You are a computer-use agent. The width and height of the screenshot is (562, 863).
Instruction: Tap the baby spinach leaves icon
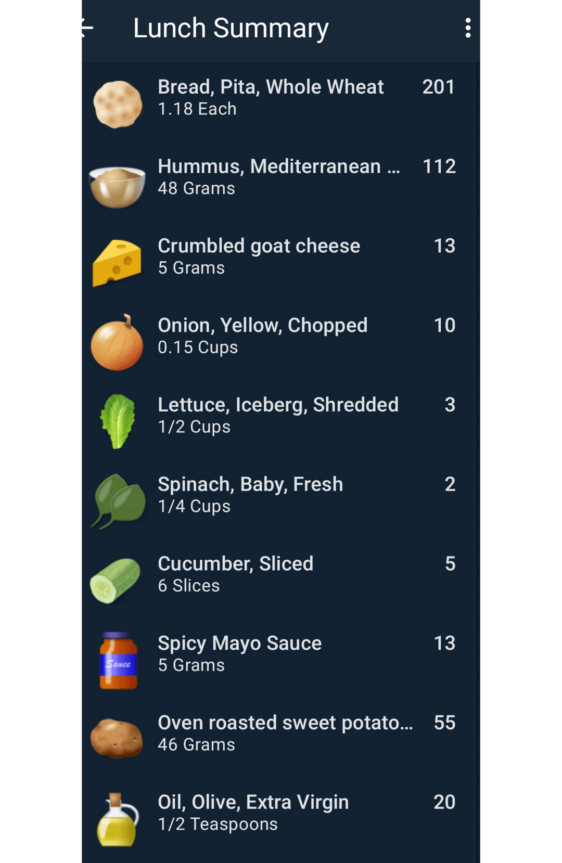pyautogui.click(x=119, y=501)
